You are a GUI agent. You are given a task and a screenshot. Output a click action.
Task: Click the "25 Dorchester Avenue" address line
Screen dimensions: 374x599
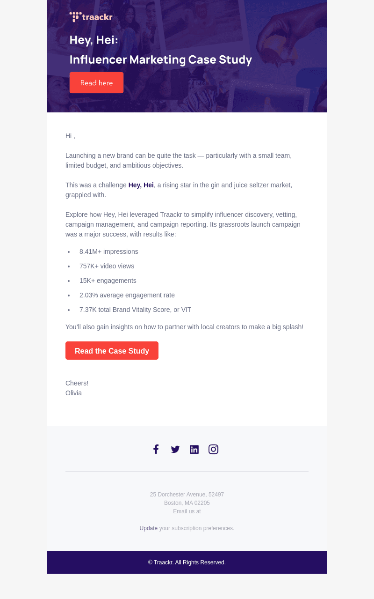click(187, 495)
